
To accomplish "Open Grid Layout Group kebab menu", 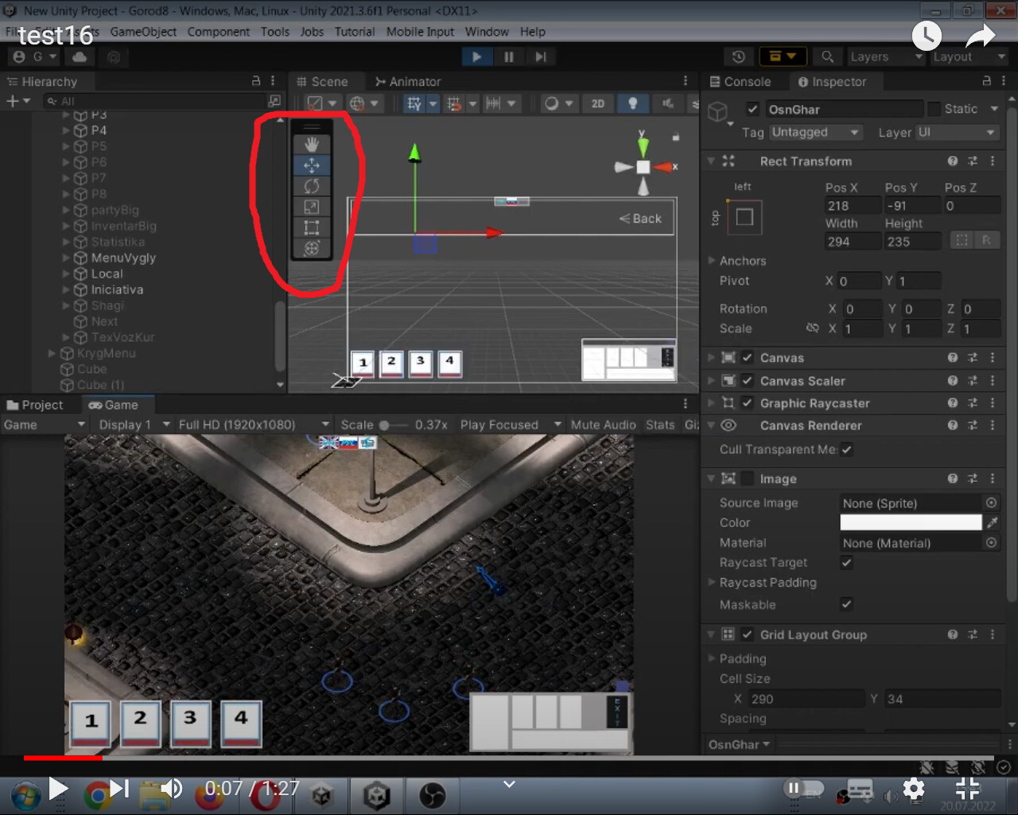I will coord(993,635).
